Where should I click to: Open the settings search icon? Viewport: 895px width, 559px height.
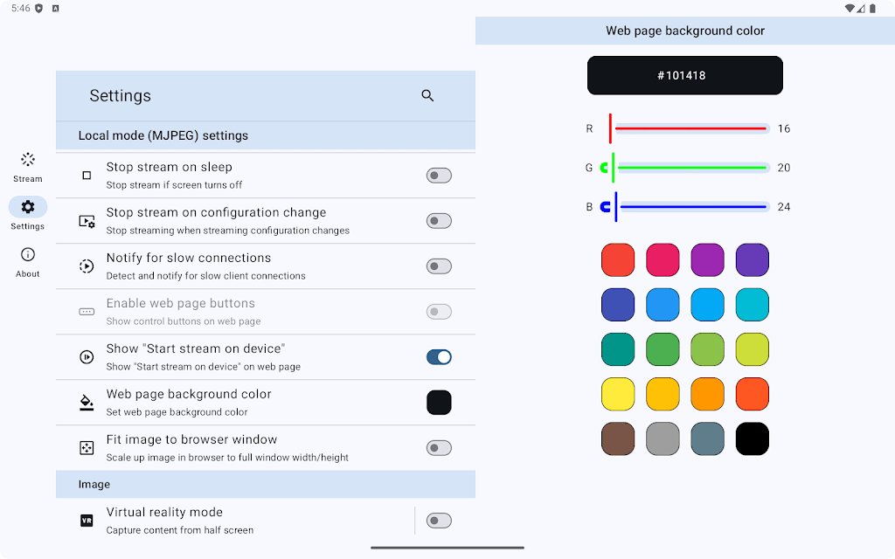[427, 96]
